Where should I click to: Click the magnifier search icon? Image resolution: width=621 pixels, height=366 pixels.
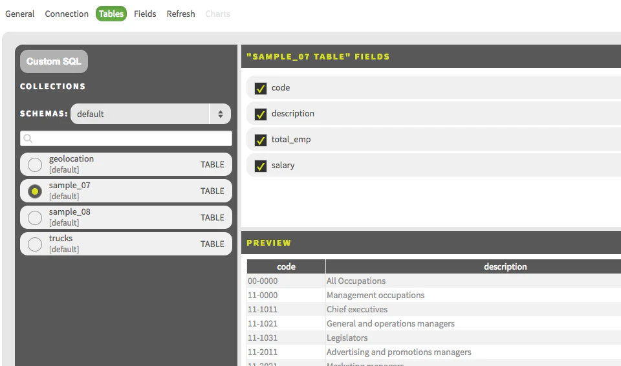(x=28, y=138)
